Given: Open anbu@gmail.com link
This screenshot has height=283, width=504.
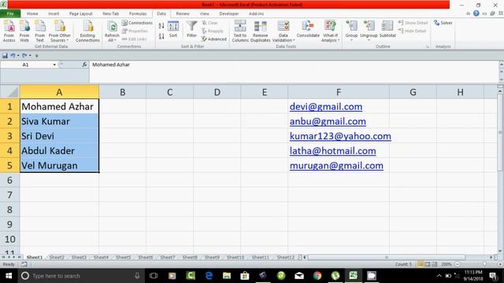Looking at the screenshot, I should [328, 121].
